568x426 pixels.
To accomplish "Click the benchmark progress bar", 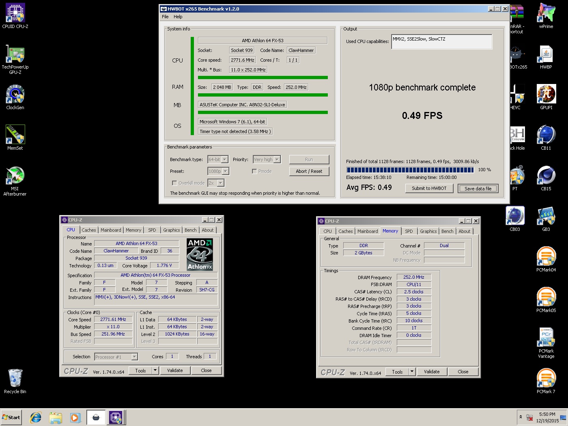I will (x=410, y=170).
